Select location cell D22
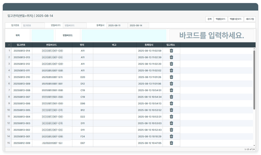The image size is (261, 155). [x=83, y=117]
